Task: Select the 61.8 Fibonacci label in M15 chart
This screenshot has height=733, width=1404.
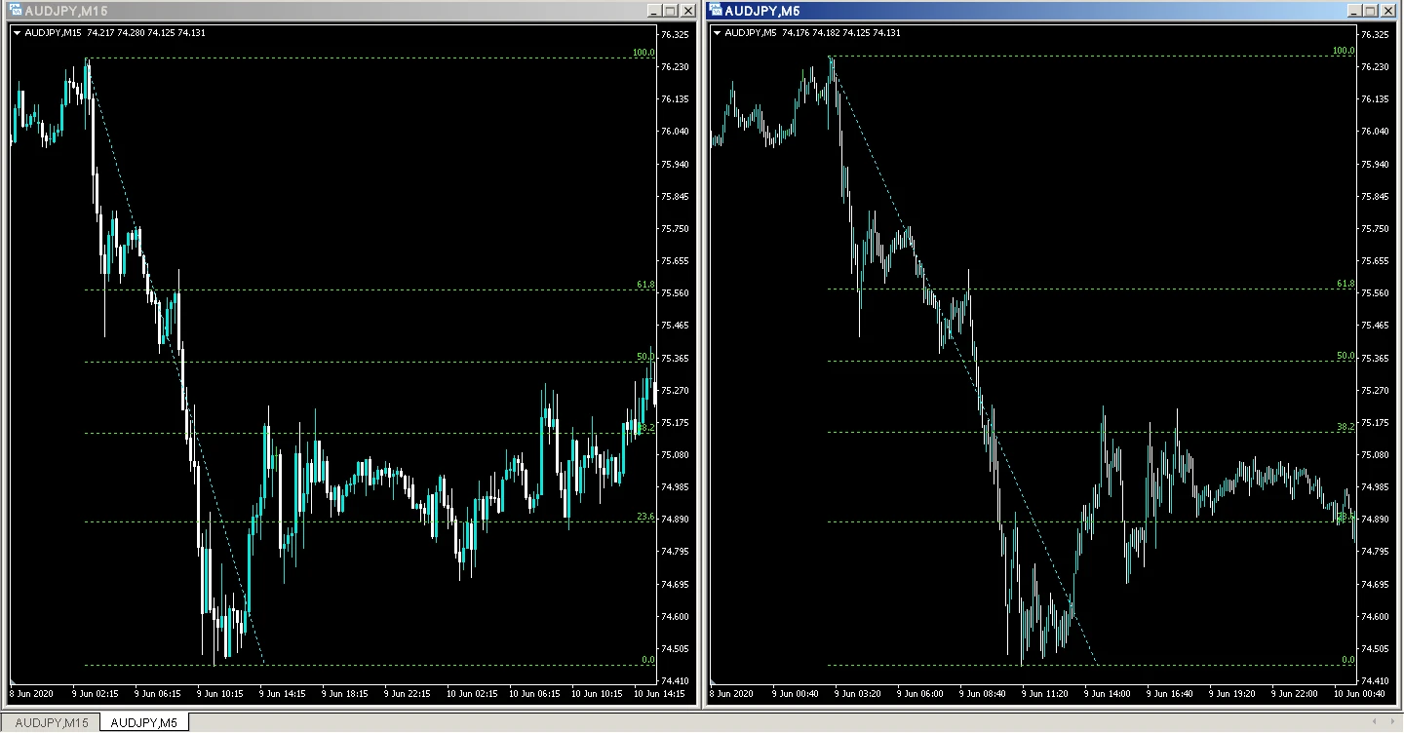Action: point(645,285)
